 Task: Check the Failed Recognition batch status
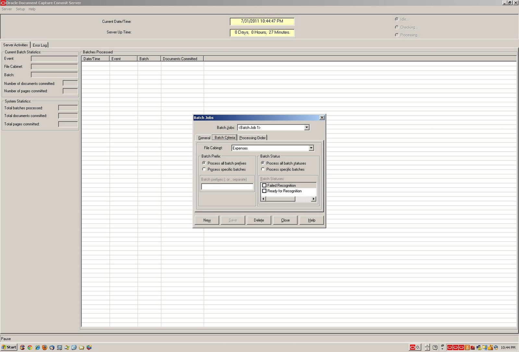265,185
